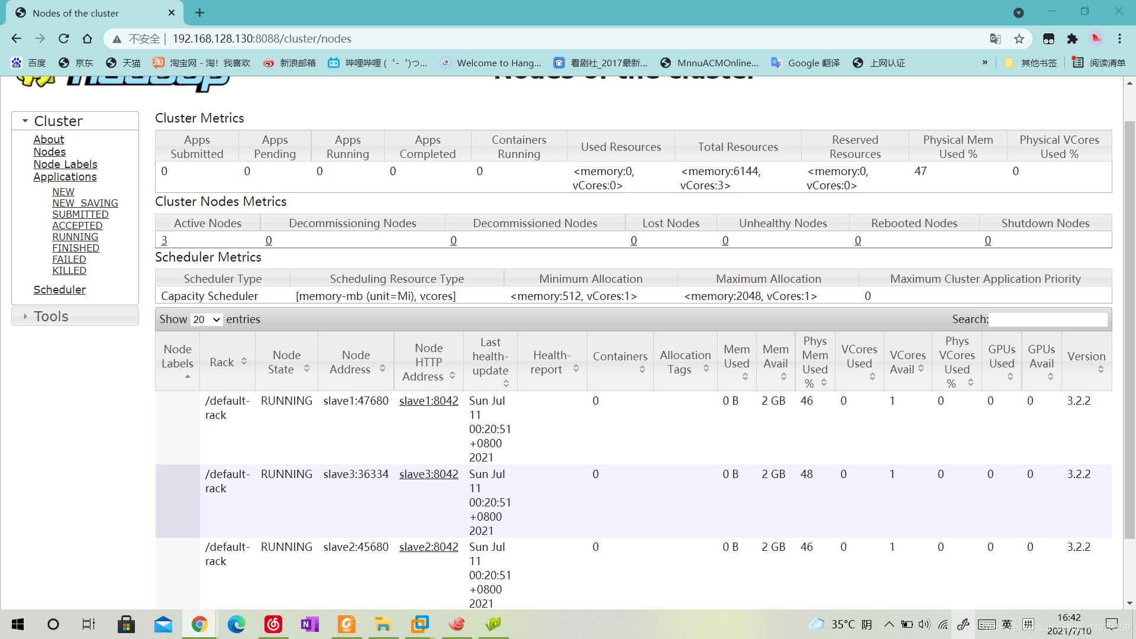Bookmark this page with star icon
Screen dimensions: 1136x639
pyautogui.click(x=1019, y=38)
